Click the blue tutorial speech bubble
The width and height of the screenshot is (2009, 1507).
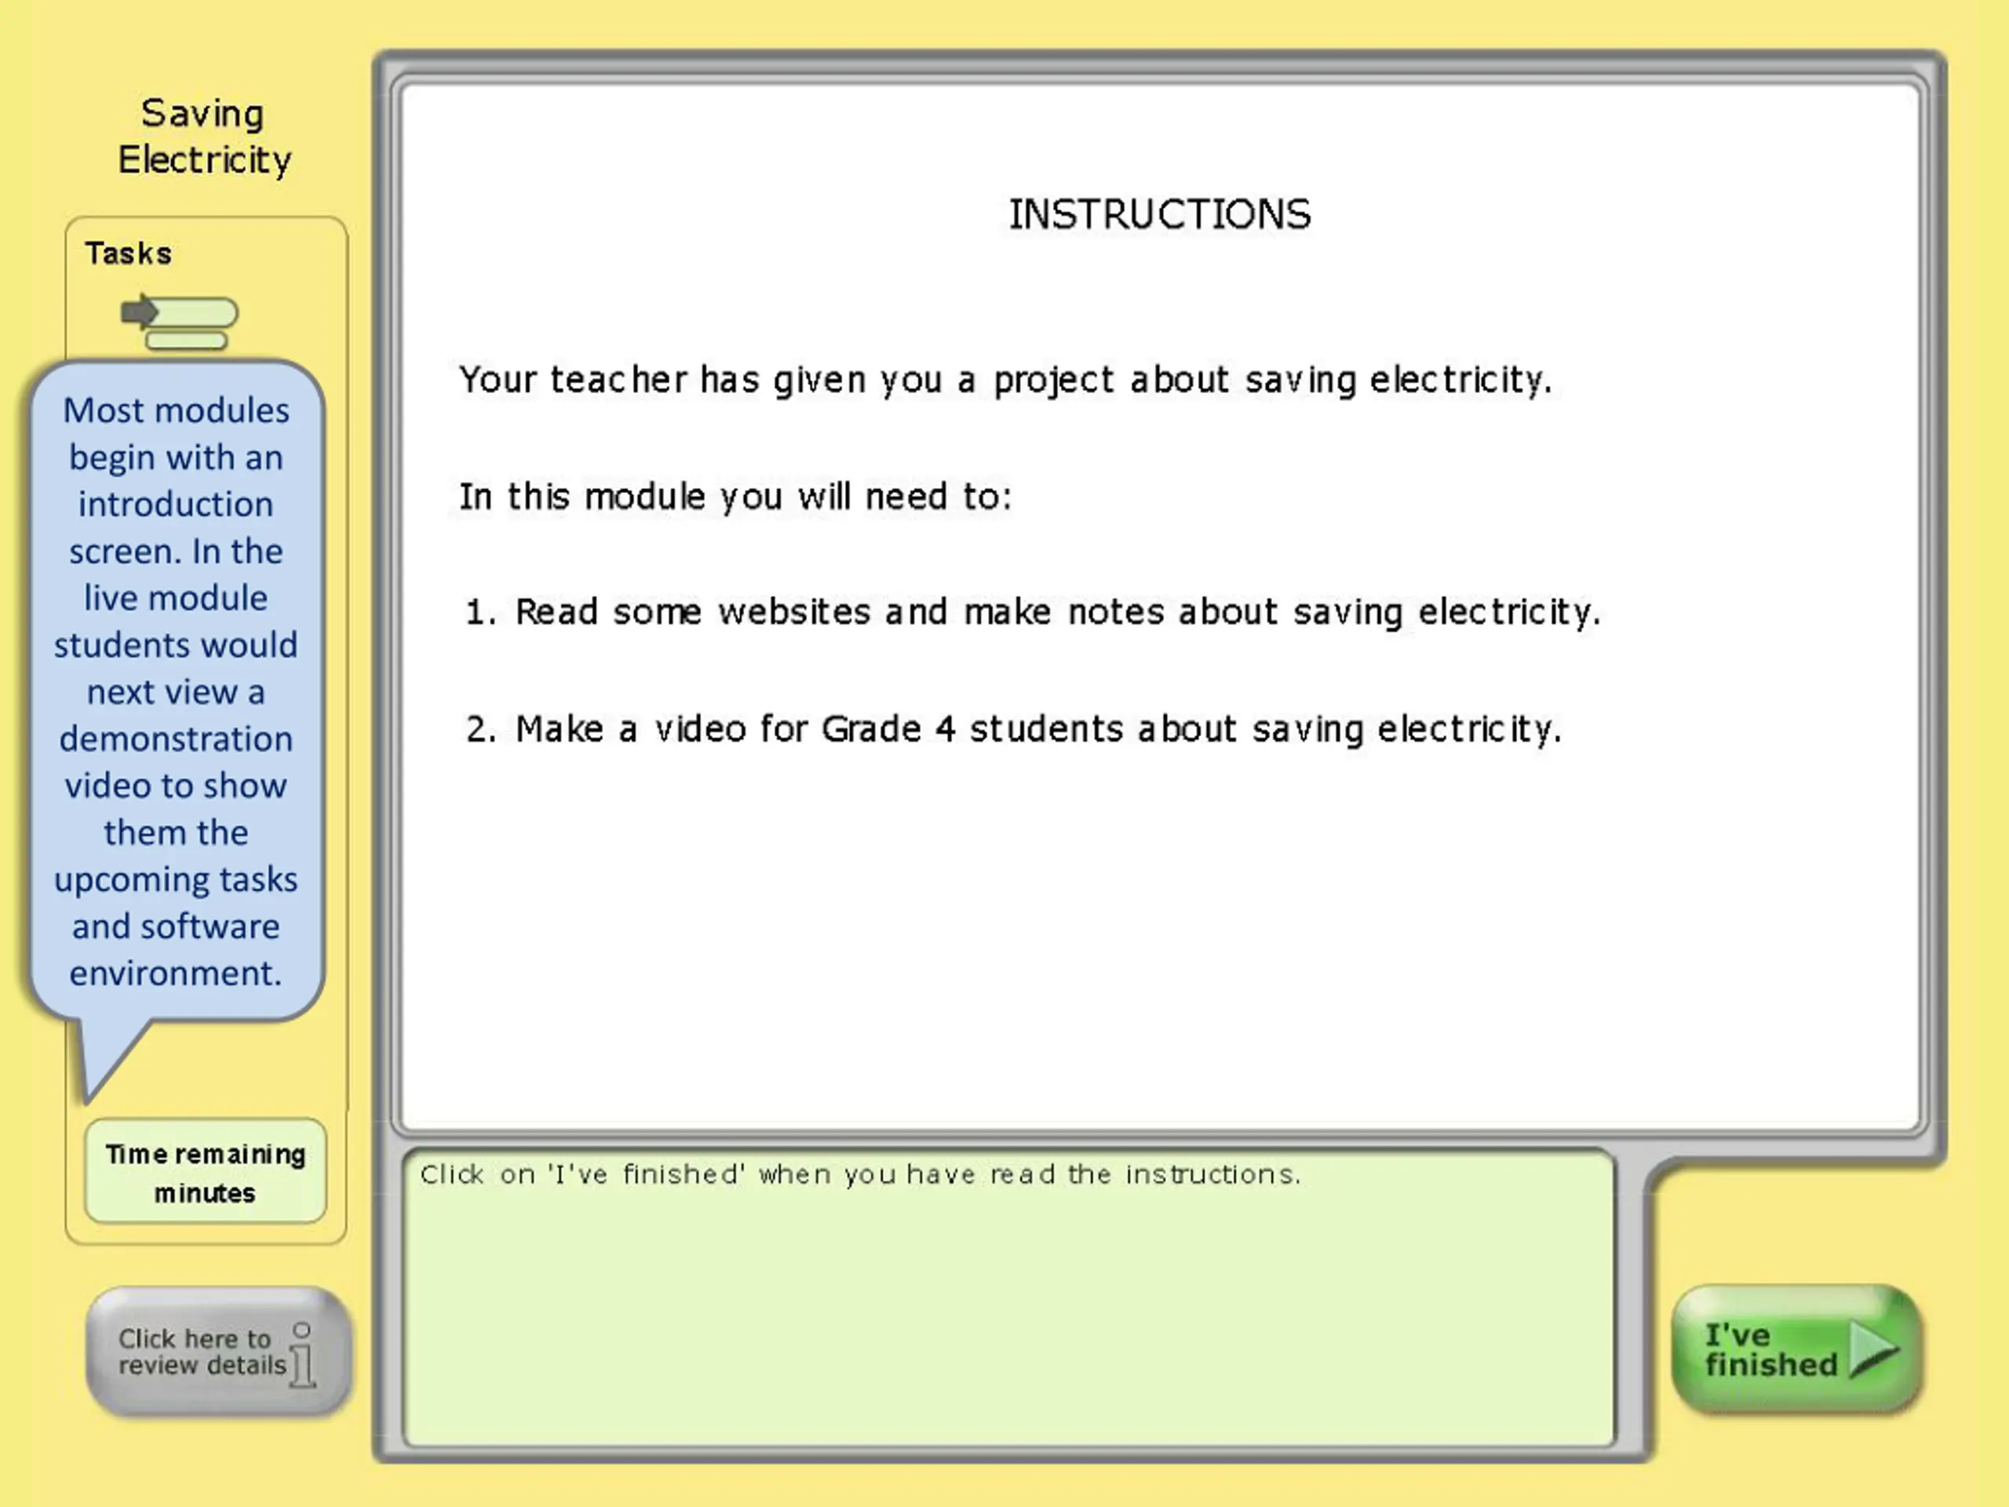177,691
